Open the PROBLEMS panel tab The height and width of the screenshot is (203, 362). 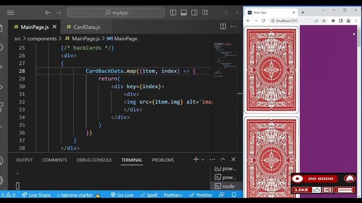(163, 160)
